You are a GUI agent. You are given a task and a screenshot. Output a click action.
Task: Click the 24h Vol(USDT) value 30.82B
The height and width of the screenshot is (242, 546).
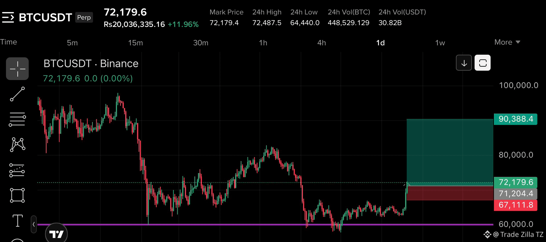tap(390, 23)
